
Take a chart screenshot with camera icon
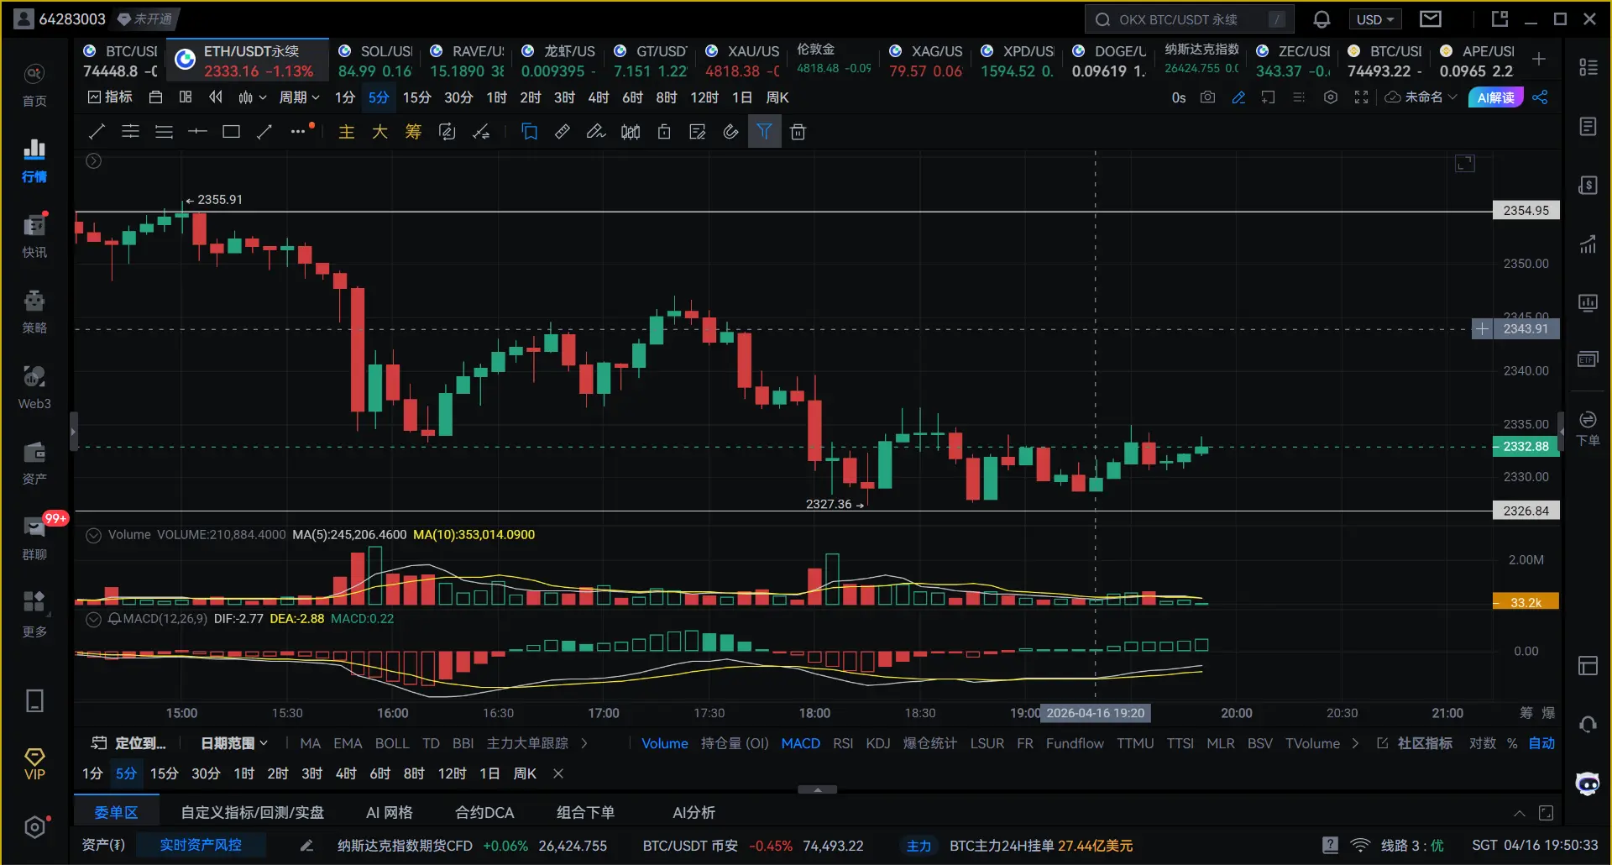[1207, 97]
